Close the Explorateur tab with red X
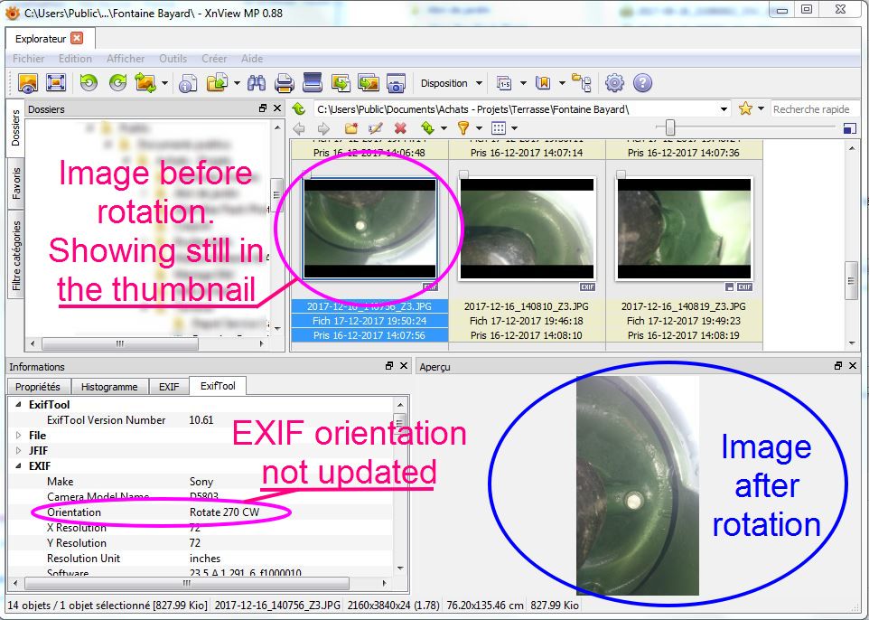The width and height of the screenshot is (869, 620). pos(78,38)
